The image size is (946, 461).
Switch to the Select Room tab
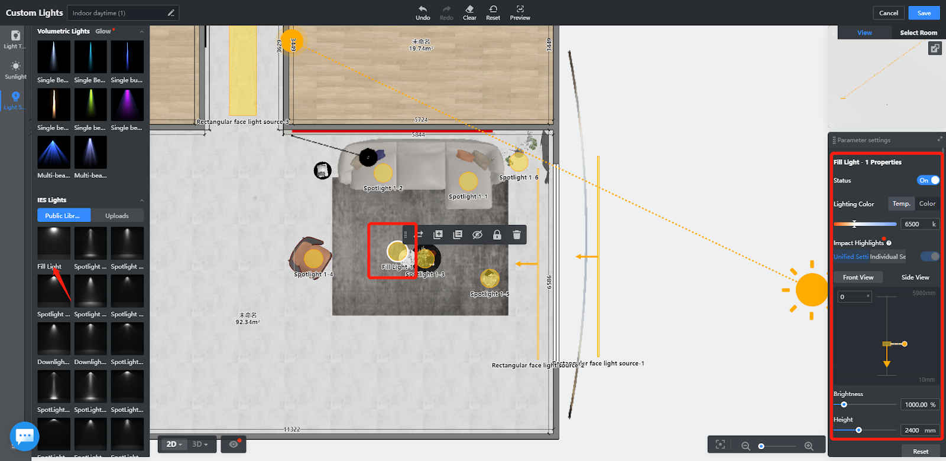[x=918, y=33]
